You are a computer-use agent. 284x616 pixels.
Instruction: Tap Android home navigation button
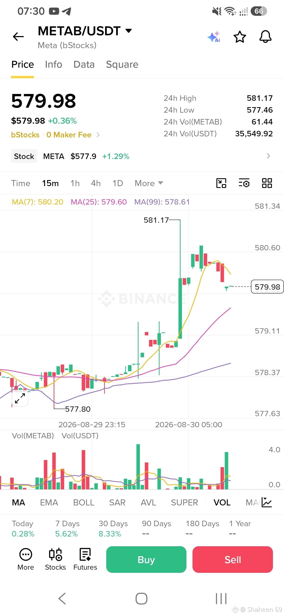(x=141, y=599)
